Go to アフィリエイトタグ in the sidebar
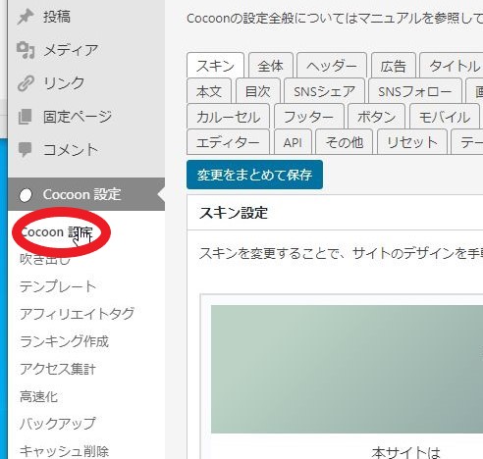The width and height of the screenshot is (483, 459). click(x=77, y=314)
